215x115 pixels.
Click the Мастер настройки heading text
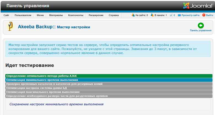click(x=74, y=27)
